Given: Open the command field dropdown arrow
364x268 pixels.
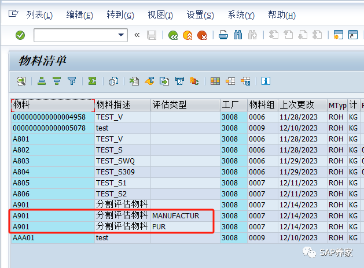Looking at the screenshot, I should pyautogui.click(x=121, y=35).
